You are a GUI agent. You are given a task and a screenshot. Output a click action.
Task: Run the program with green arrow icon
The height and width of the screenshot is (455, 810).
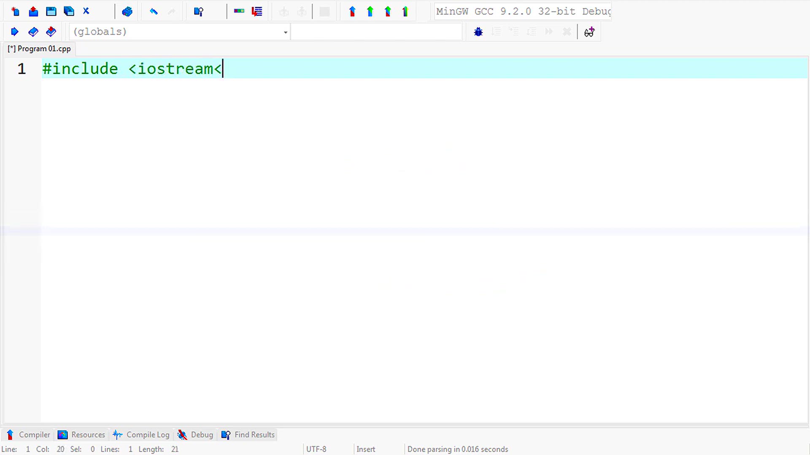[370, 11]
